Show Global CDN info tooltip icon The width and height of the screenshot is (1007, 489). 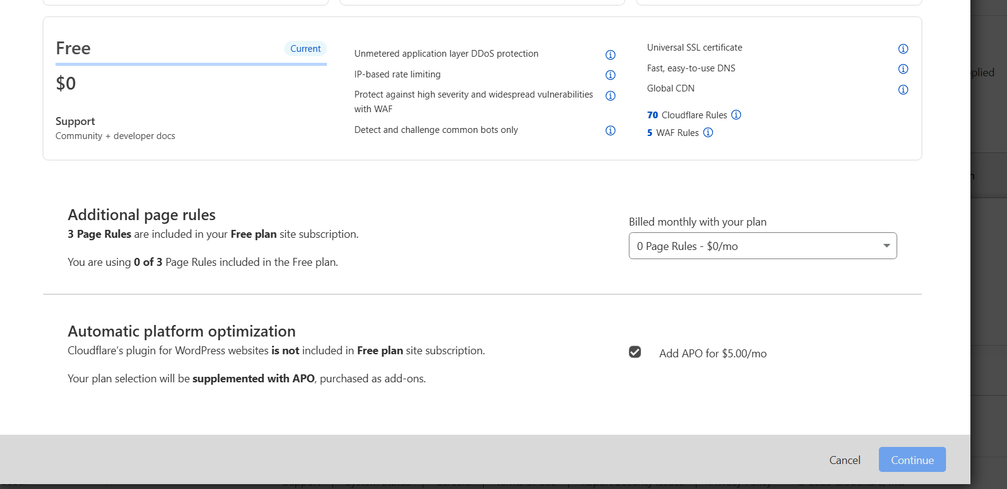pos(903,90)
